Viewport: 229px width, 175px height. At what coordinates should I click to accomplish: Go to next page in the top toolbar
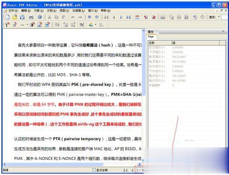pyautogui.click(x=121, y=17)
